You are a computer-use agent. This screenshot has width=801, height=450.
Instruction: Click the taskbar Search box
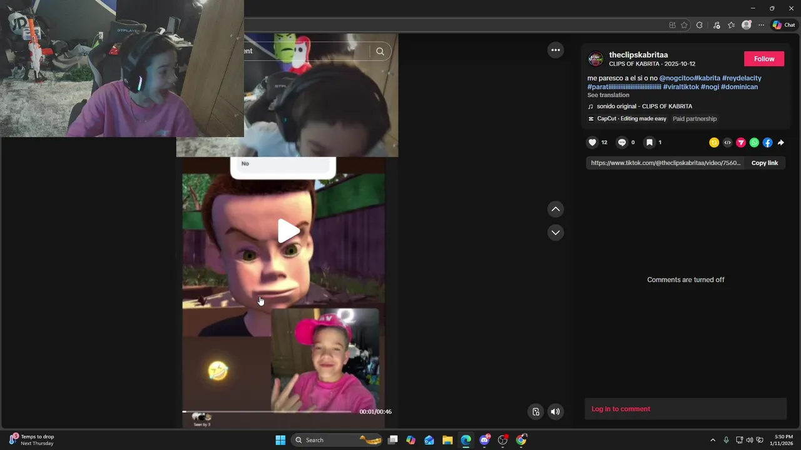pyautogui.click(x=338, y=440)
